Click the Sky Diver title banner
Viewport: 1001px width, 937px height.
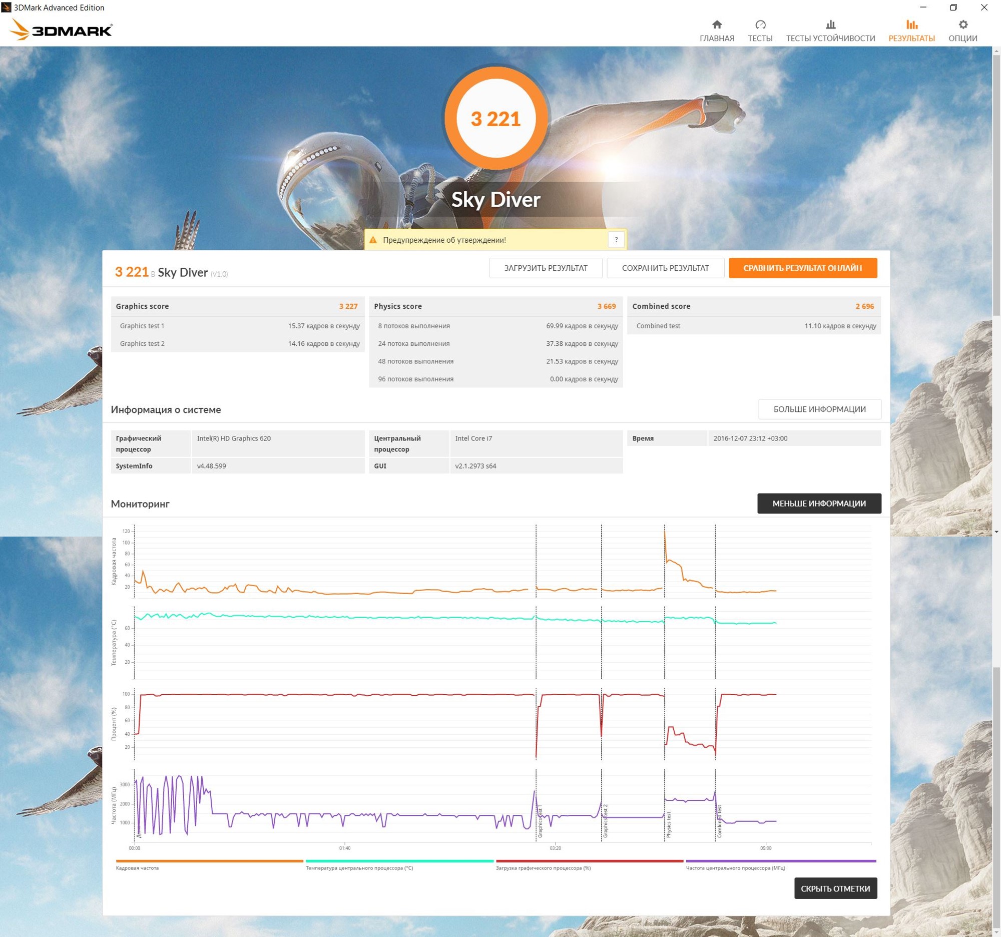pyautogui.click(x=496, y=199)
